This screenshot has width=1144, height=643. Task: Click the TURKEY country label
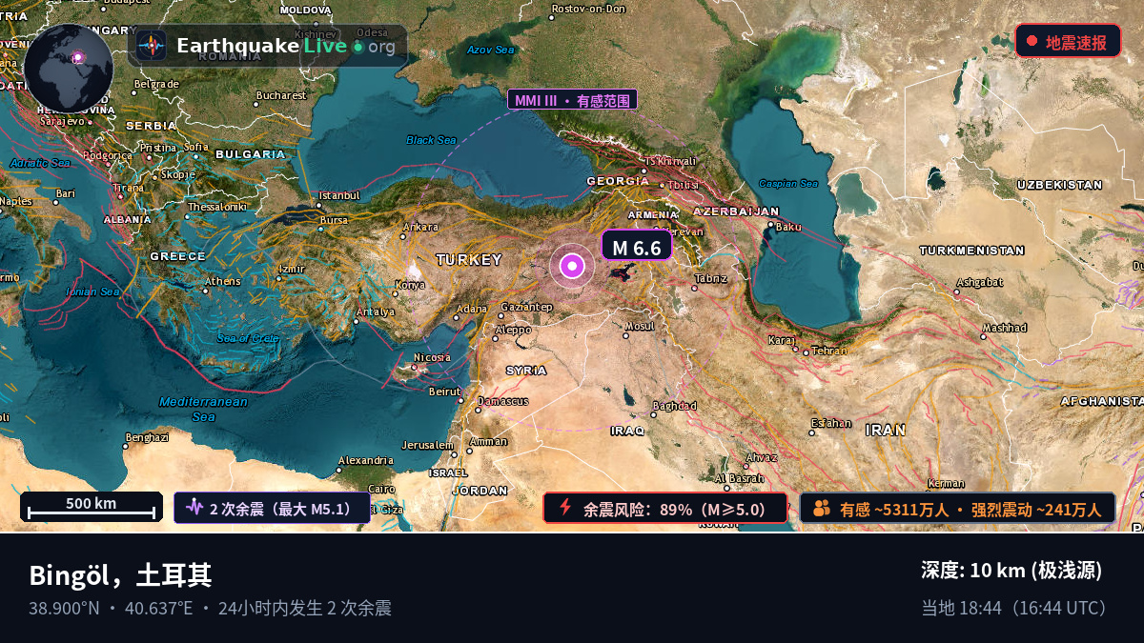point(469,259)
